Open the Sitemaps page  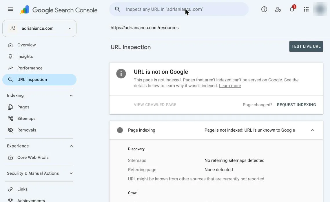pos(39,118)
